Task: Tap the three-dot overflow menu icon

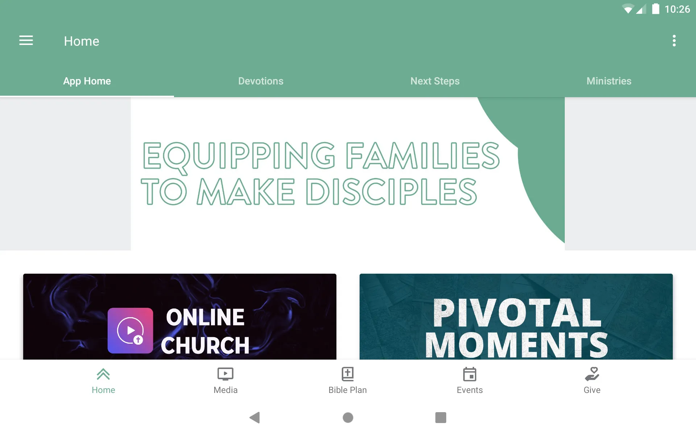Action: coord(675,41)
